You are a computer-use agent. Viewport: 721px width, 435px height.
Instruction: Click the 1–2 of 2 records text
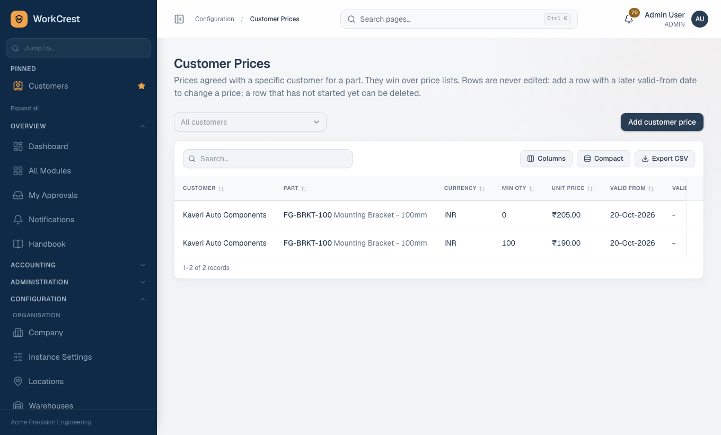(206, 268)
